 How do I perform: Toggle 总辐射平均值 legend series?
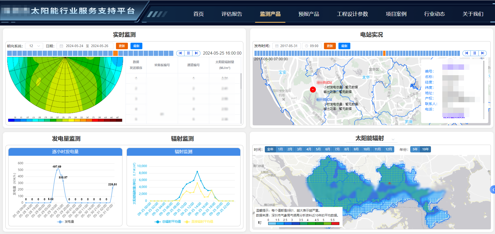click(168, 222)
